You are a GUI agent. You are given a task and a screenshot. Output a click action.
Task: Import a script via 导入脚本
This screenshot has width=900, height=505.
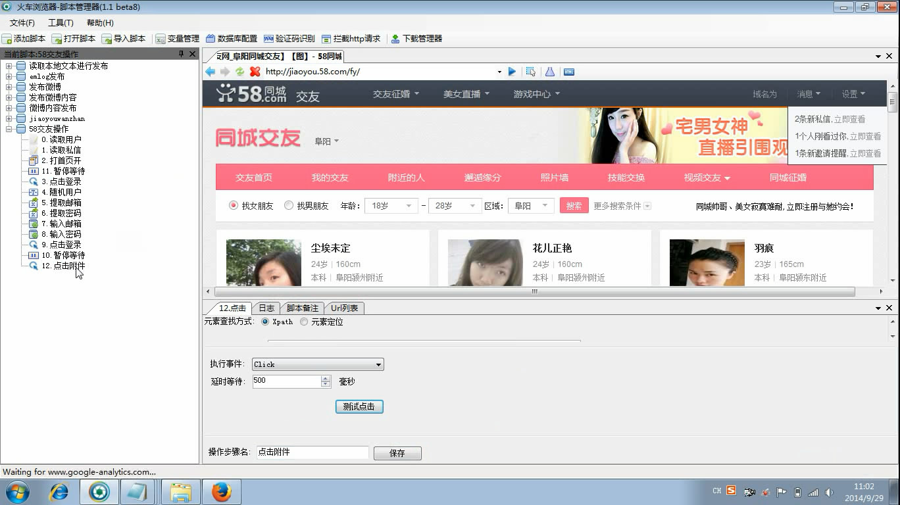tap(124, 39)
